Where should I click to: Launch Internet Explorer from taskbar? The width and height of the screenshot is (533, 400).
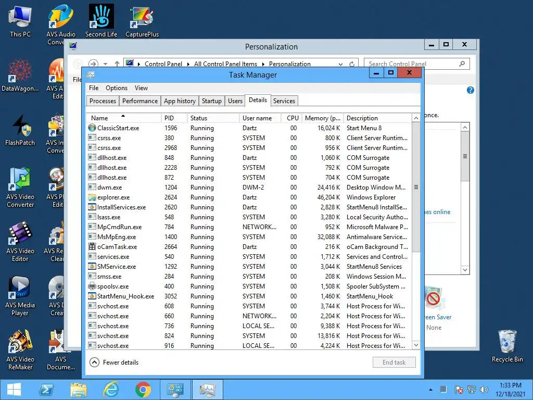pyautogui.click(x=111, y=390)
